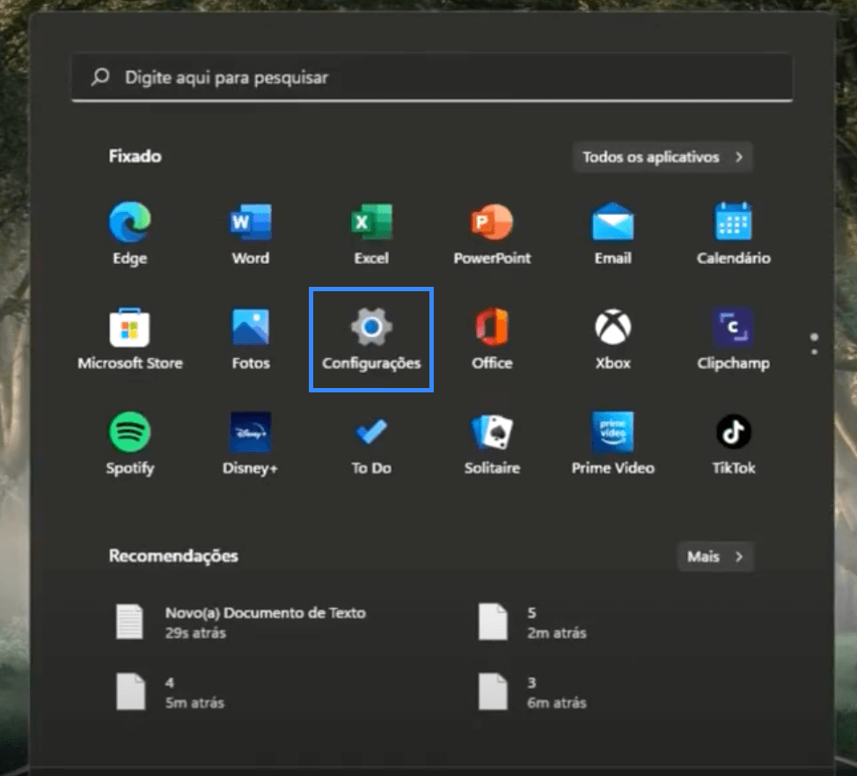
Task: Open the Microsoft Store
Action: 128,339
